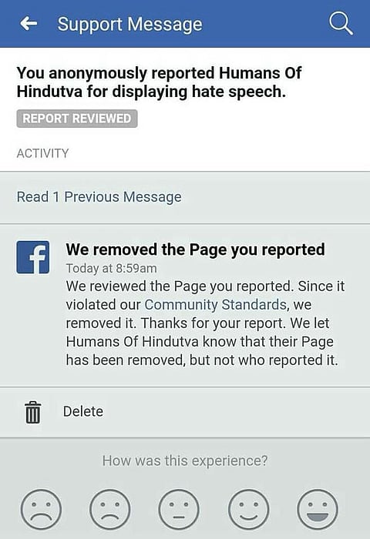Tap the Today at 8:59am timestamp

(x=111, y=269)
